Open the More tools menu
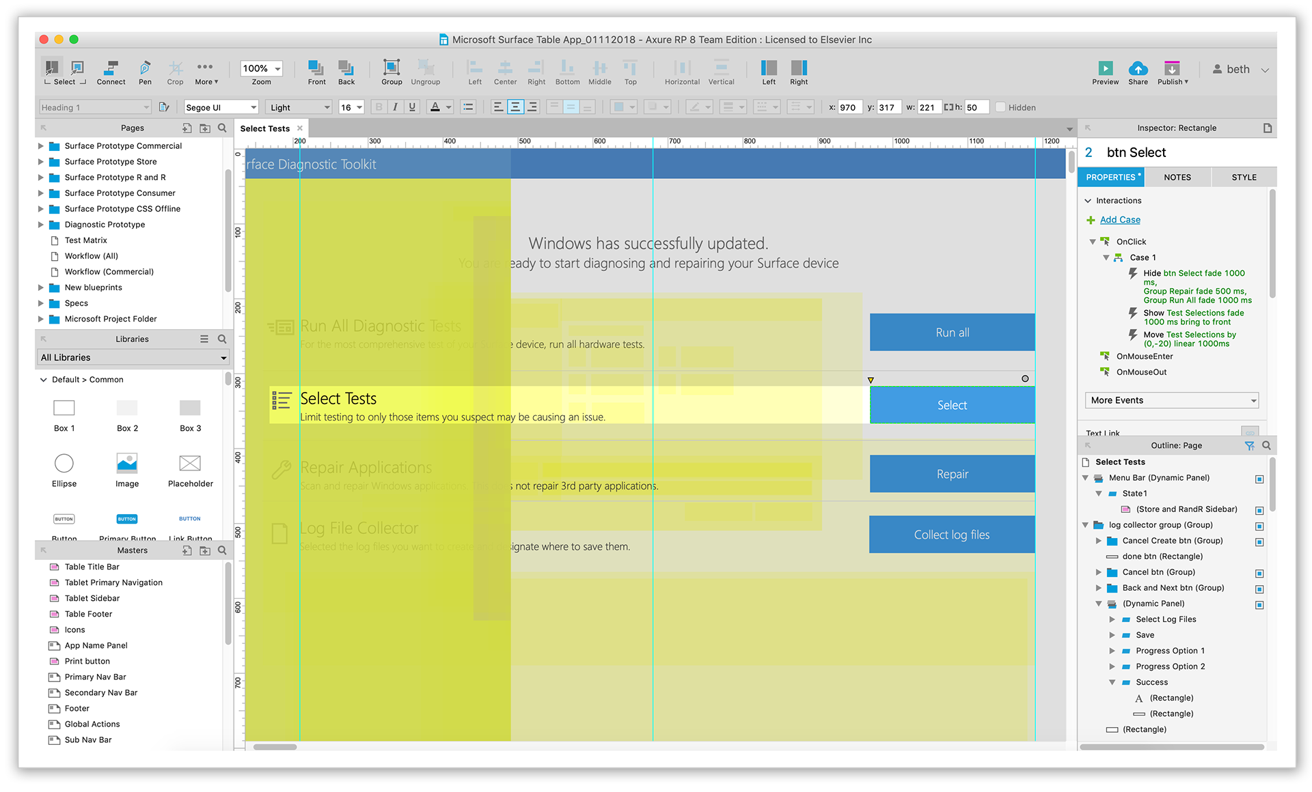This screenshot has width=1312, height=792. (206, 72)
